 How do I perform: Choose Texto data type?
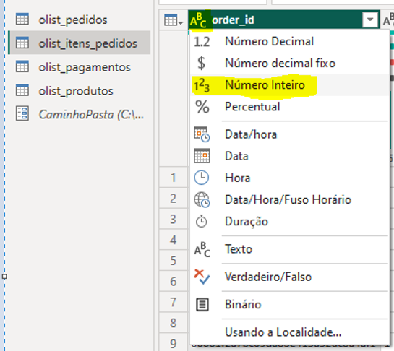tap(290, 249)
